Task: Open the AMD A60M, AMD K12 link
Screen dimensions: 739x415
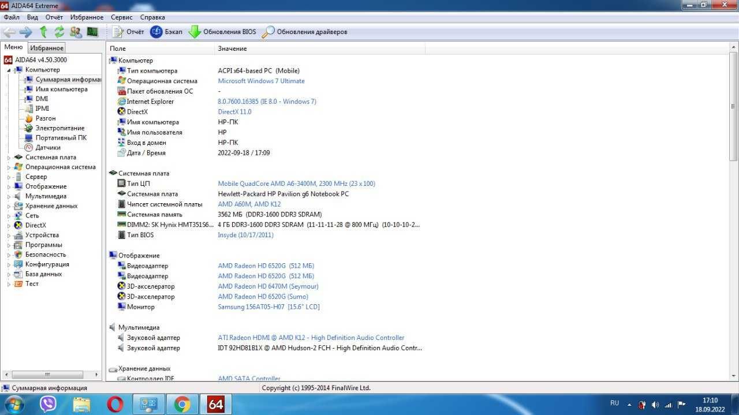Action: coord(249,204)
